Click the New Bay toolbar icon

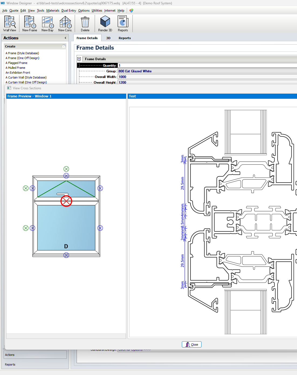[x=47, y=24]
